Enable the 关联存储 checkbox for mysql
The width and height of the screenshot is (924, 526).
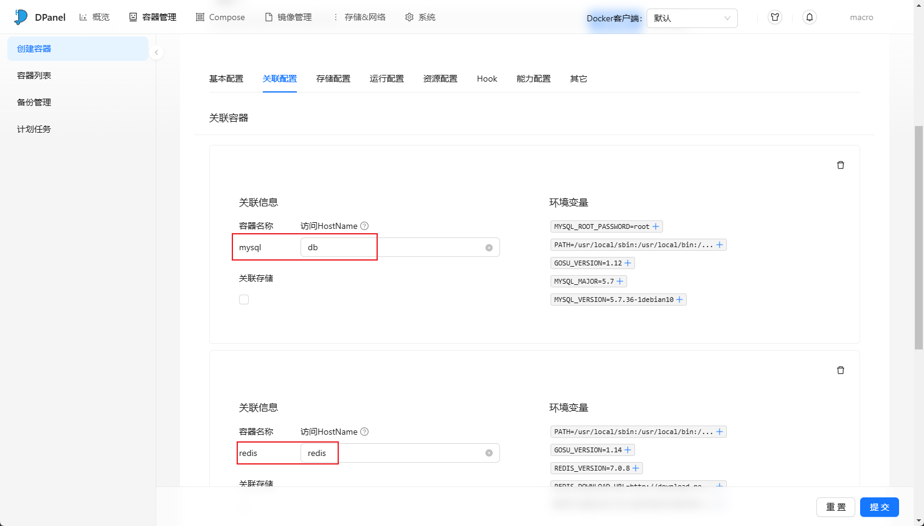244,300
